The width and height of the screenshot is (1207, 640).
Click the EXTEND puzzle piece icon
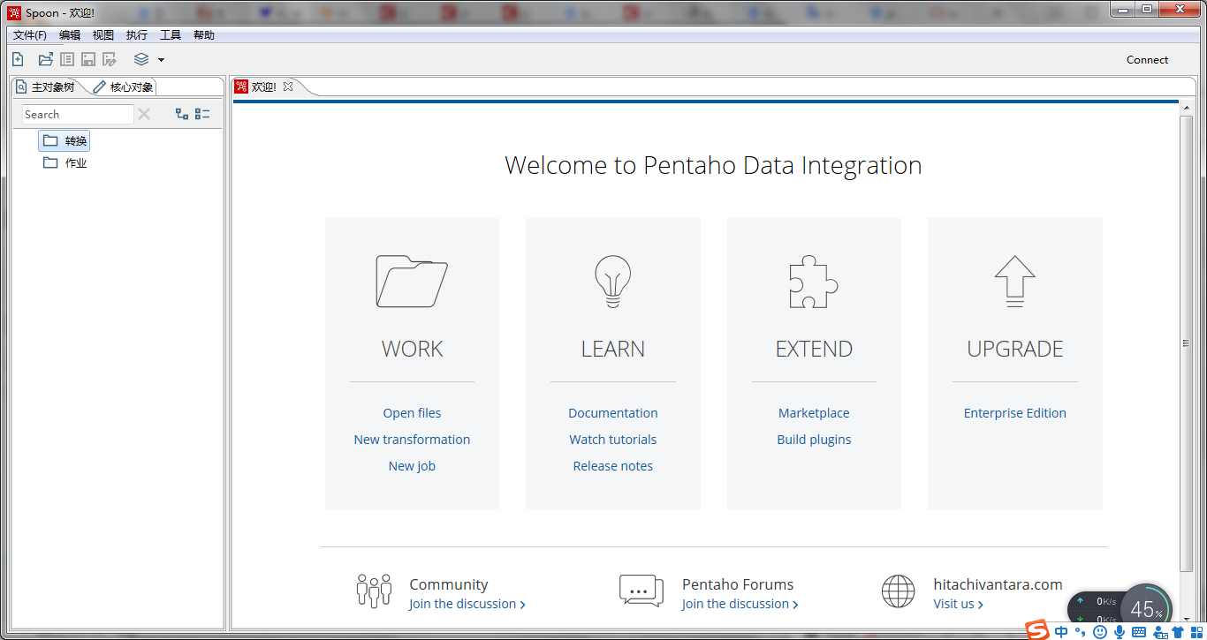tap(813, 282)
